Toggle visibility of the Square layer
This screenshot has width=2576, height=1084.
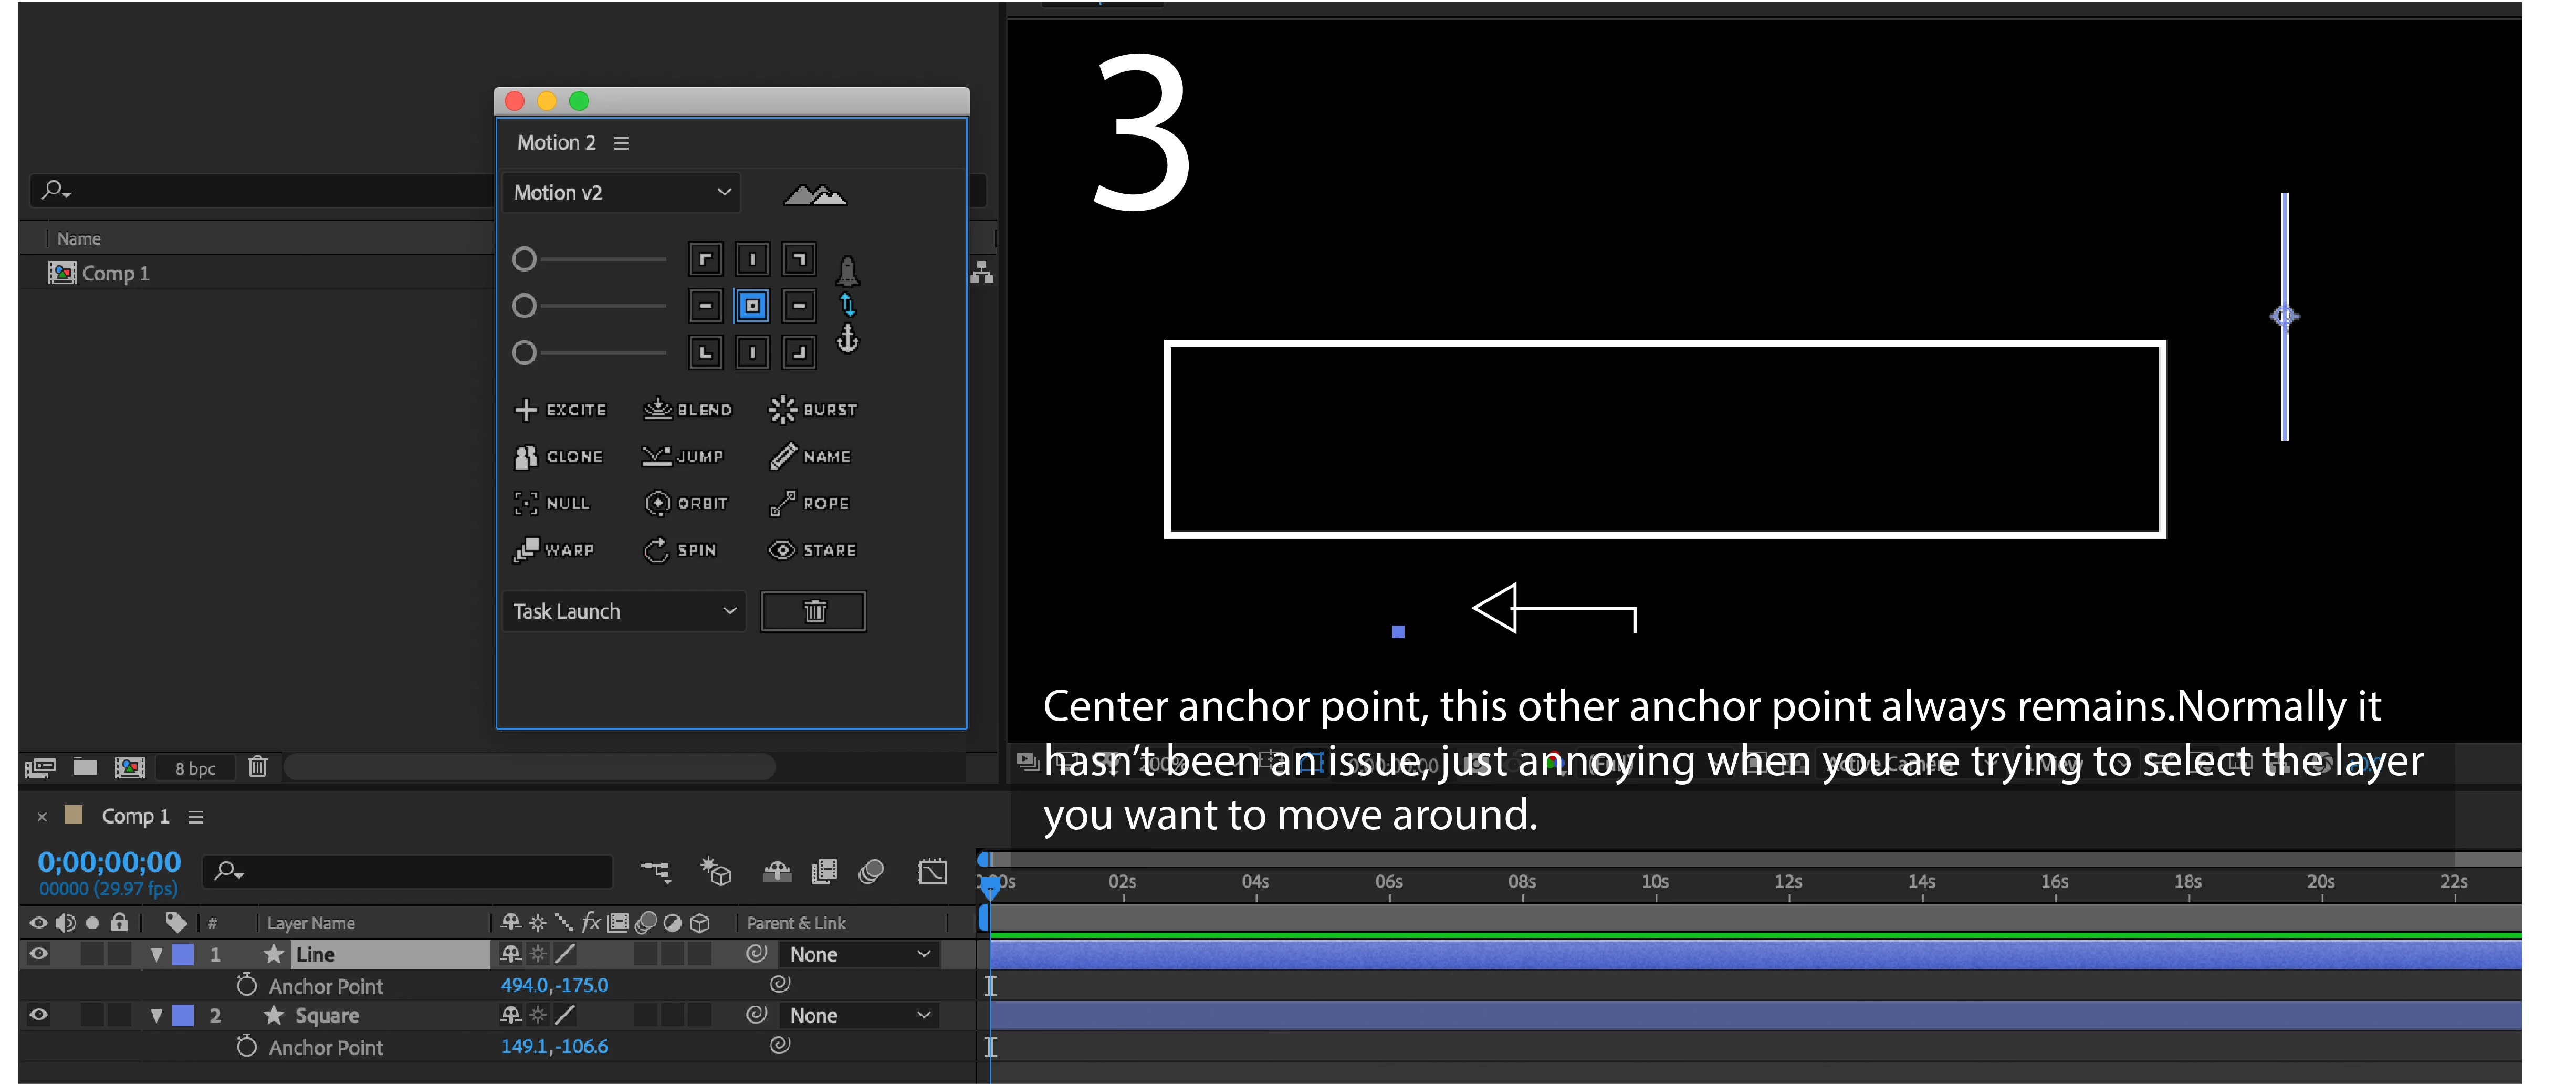tap(39, 1015)
